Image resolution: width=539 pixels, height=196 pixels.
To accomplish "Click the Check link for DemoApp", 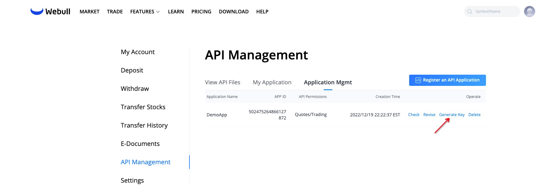I will (414, 115).
